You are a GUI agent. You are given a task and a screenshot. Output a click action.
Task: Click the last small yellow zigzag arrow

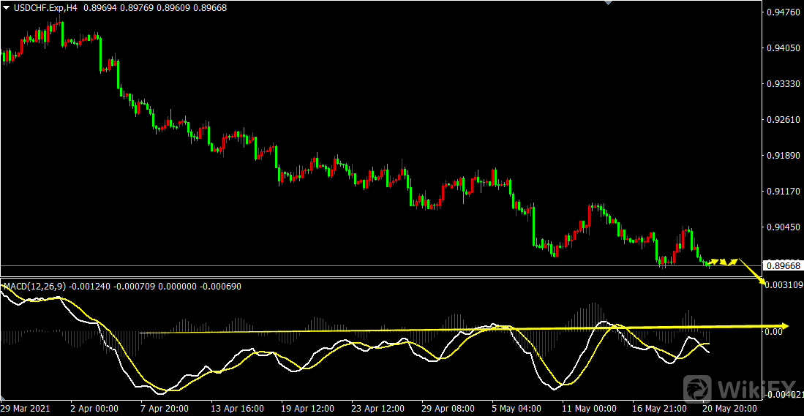732,261
